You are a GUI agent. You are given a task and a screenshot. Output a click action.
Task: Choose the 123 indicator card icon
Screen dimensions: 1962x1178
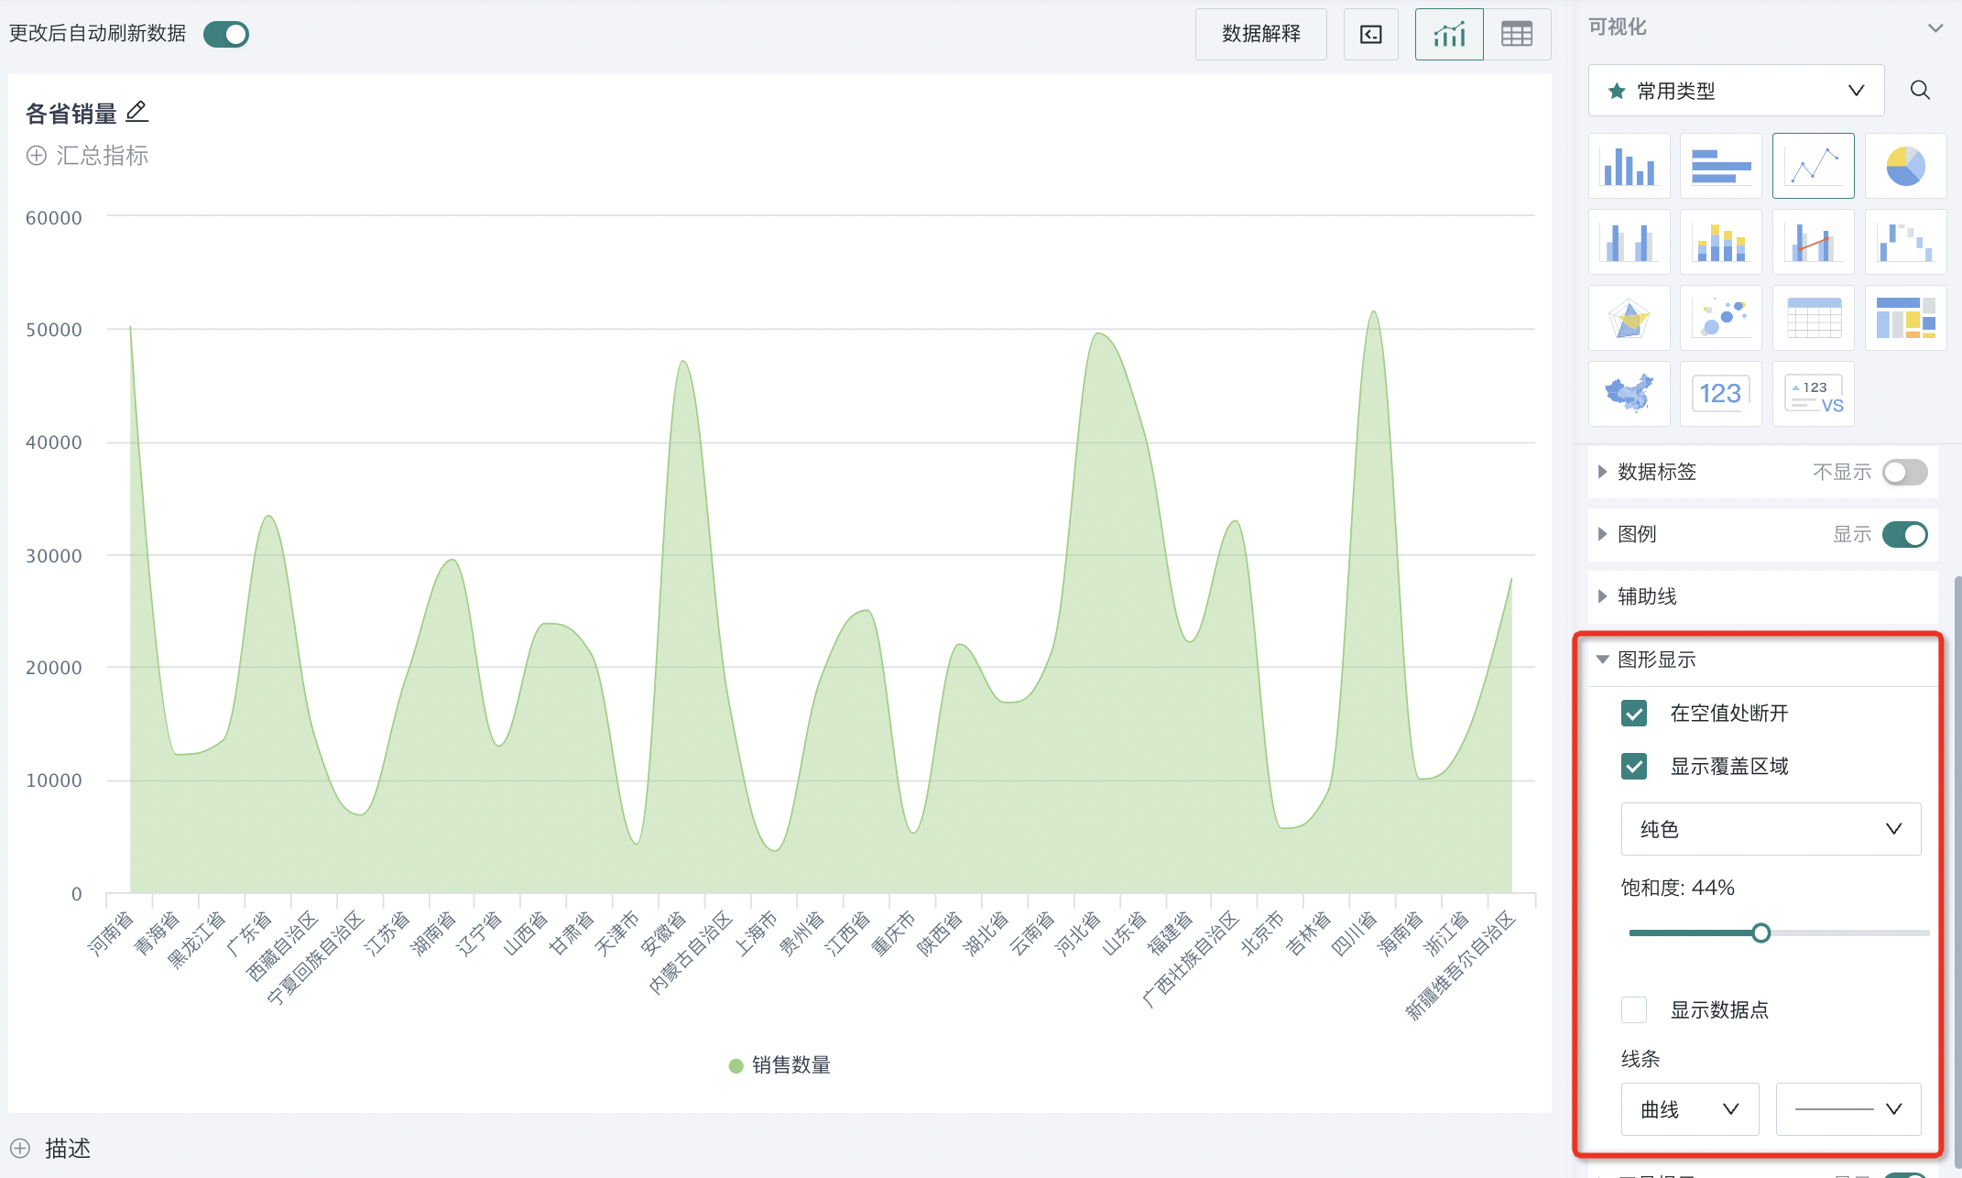point(1720,394)
